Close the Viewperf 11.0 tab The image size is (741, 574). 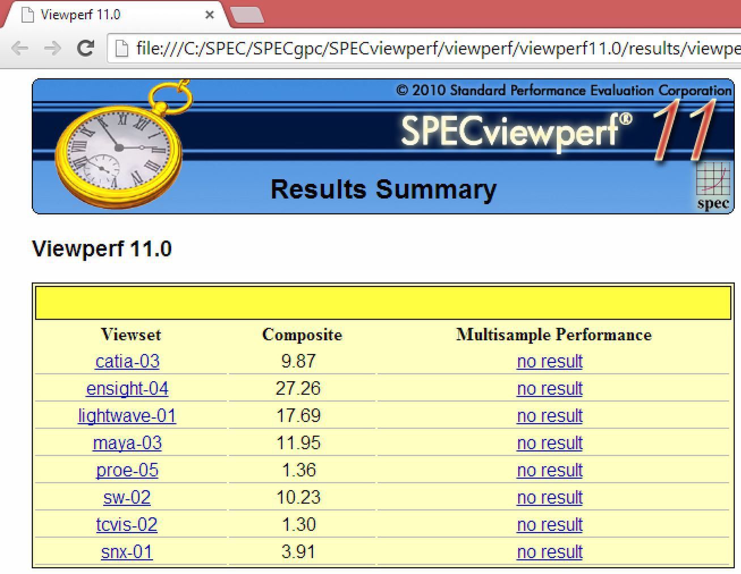[209, 15]
